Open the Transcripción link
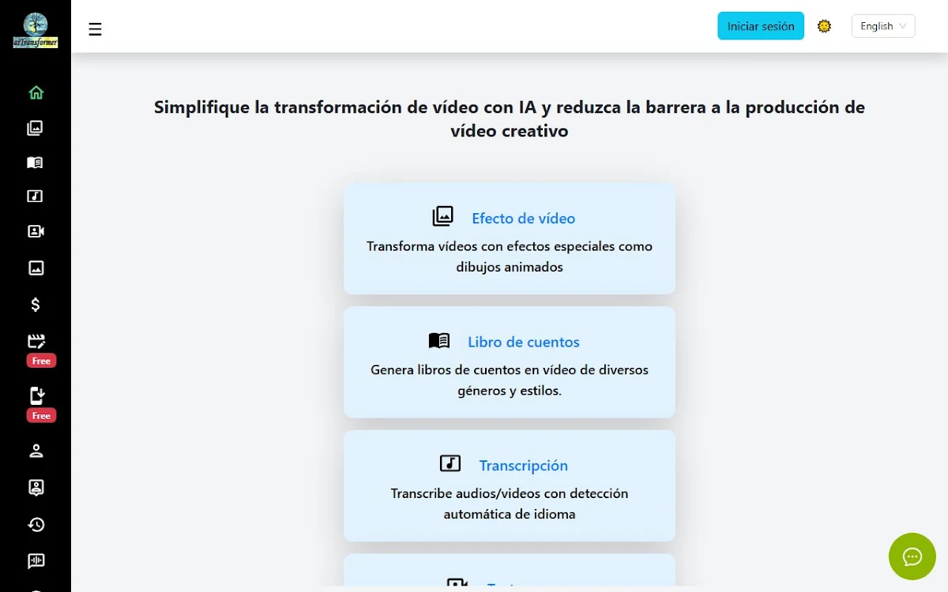 point(524,465)
